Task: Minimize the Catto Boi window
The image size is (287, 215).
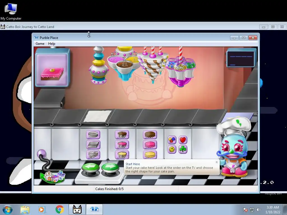Action: click(263, 27)
